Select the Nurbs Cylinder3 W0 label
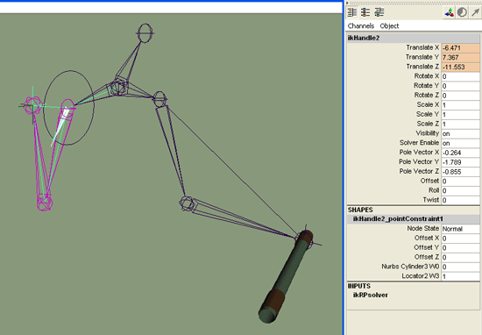 tap(410, 267)
